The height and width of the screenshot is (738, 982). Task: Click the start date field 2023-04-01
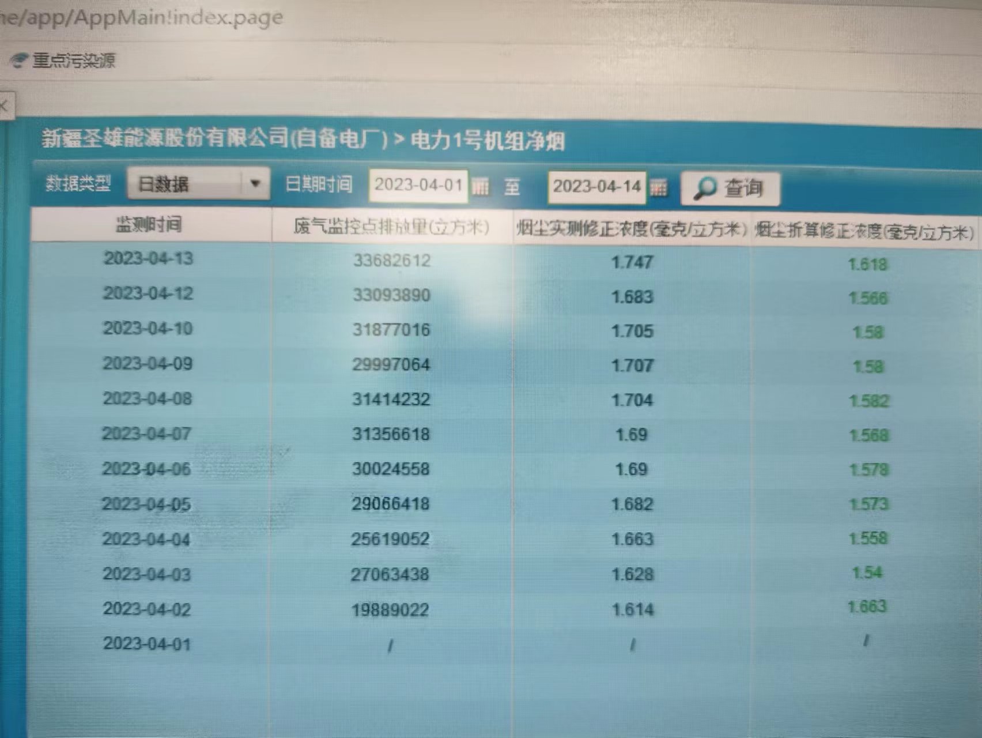[418, 186]
